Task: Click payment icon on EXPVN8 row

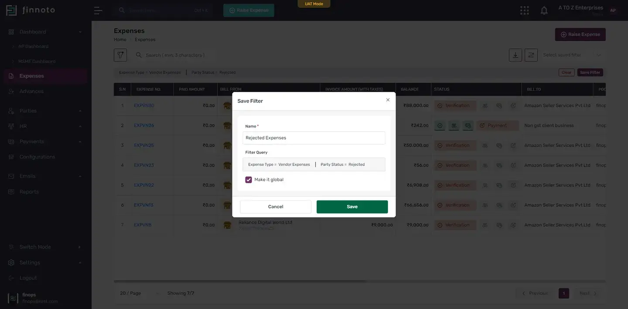Action: tap(513, 225)
